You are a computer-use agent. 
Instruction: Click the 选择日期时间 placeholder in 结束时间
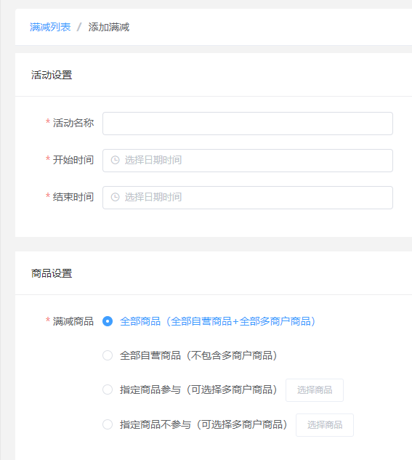[x=153, y=197]
